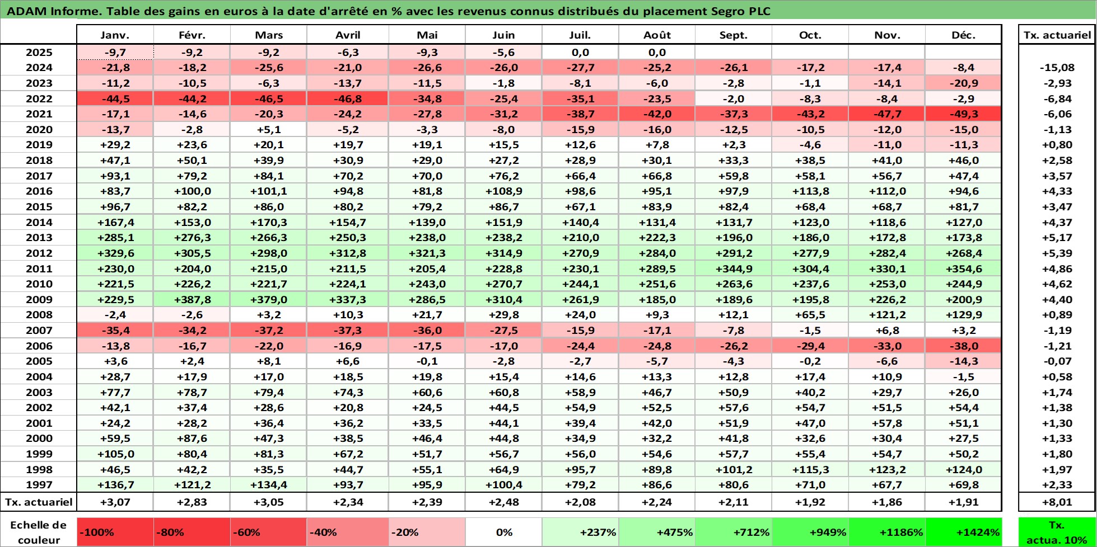Click the 'Tx. actua. 10%' green cell
This screenshot has width=1097, height=547.
(x=1056, y=532)
